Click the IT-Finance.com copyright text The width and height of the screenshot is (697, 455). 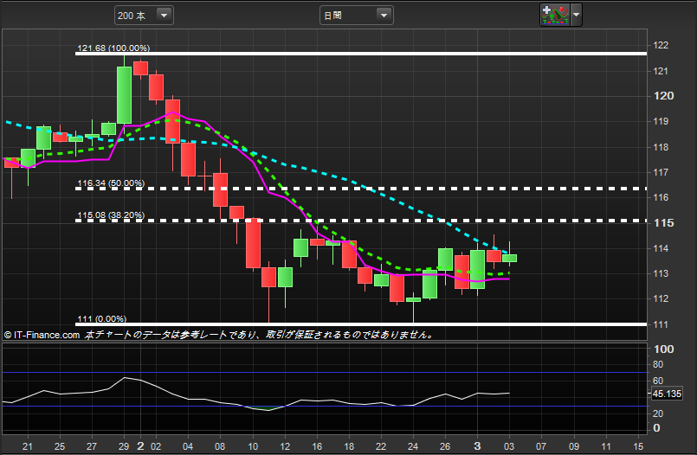(x=42, y=335)
